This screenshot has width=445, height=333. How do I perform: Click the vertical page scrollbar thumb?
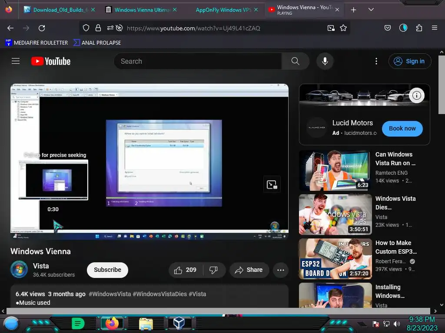click(x=442, y=85)
